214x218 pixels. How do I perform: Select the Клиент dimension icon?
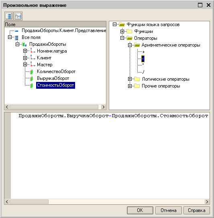coord(33,57)
